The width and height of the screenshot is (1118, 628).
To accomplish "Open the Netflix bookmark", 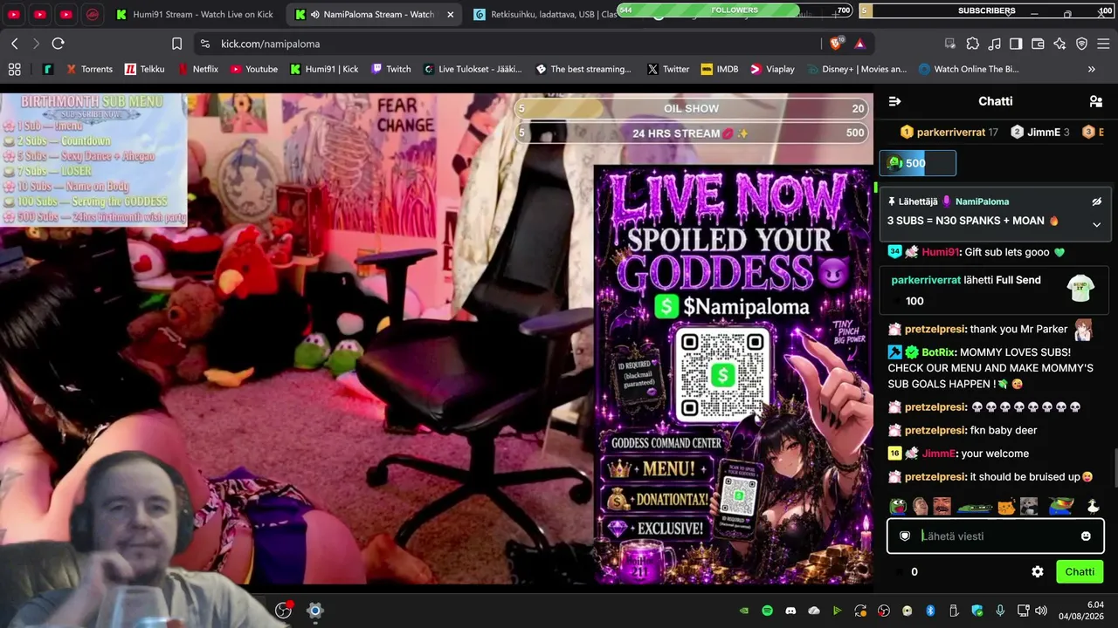I will (197, 69).
